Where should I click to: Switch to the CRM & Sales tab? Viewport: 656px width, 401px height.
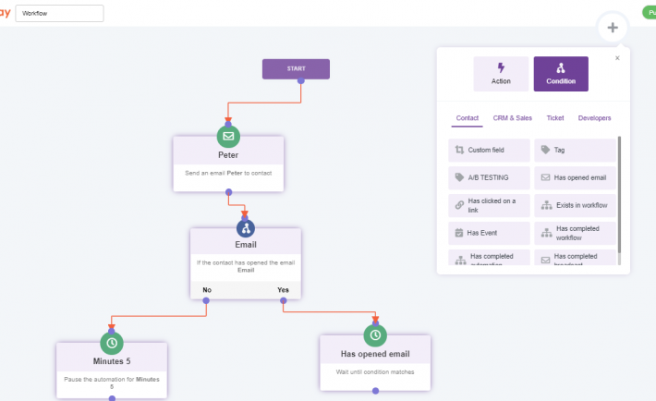512,118
